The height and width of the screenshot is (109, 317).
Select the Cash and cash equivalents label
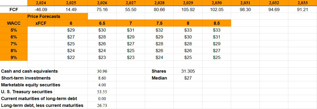click(x=29, y=71)
